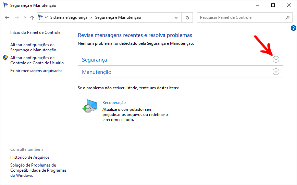Click the search magnifier icon
Screen dimensions: 297x185
coord(287,17)
